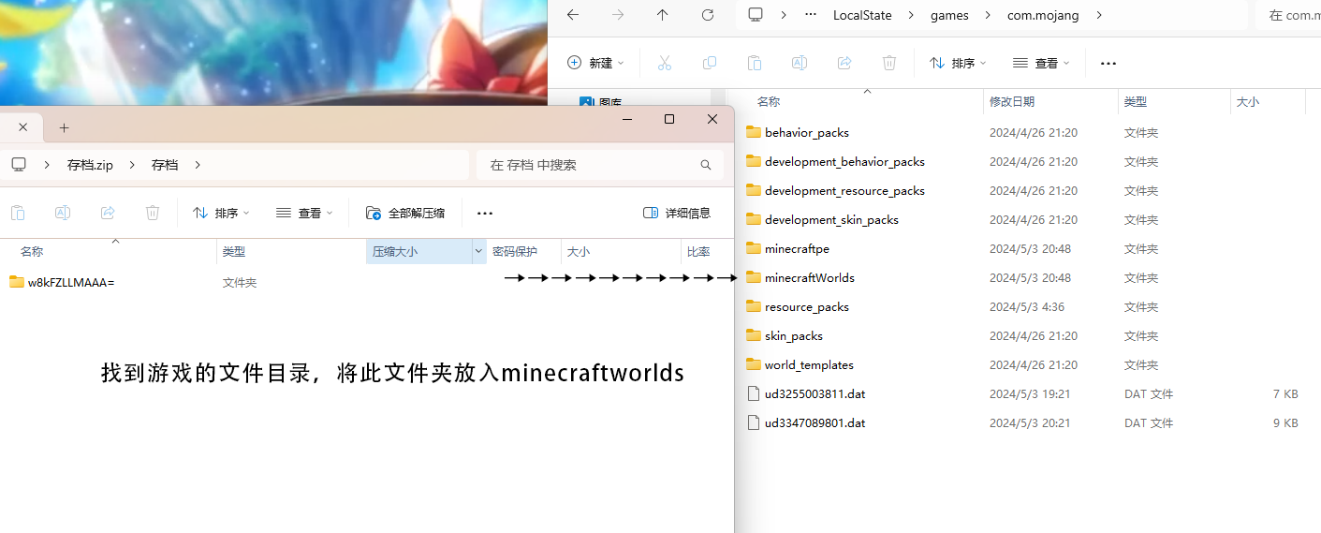Viewport: 1321px width, 533px height.
Task: Toggle the 详细信息 details pane
Action: click(x=677, y=213)
